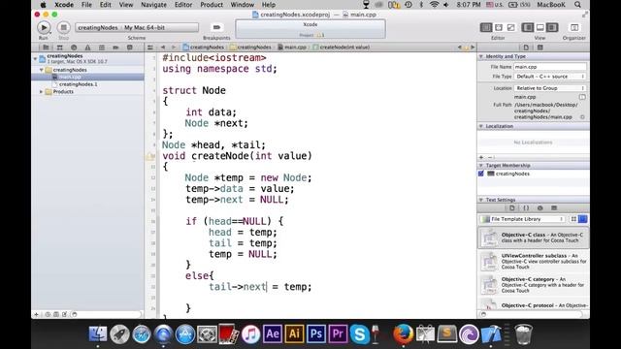The width and height of the screenshot is (621, 349).
Task: Open Skype from the dock
Action: pos(359,333)
